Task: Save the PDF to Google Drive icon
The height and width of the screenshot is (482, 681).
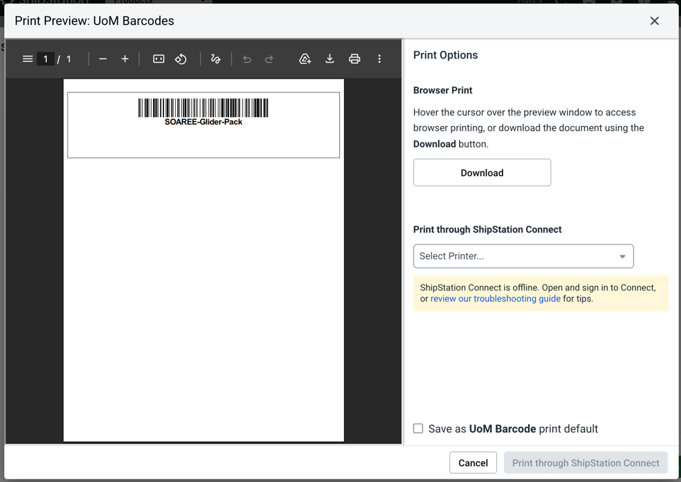Action: coord(305,59)
